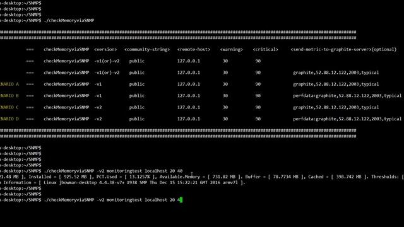Click the "NARIO D" scenario label
The height and width of the screenshot is (227, 404).
click(x=9, y=119)
